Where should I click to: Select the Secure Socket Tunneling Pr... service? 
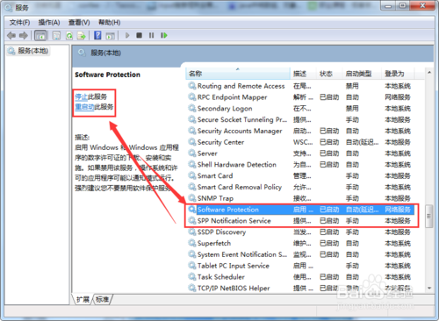point(242,119)
